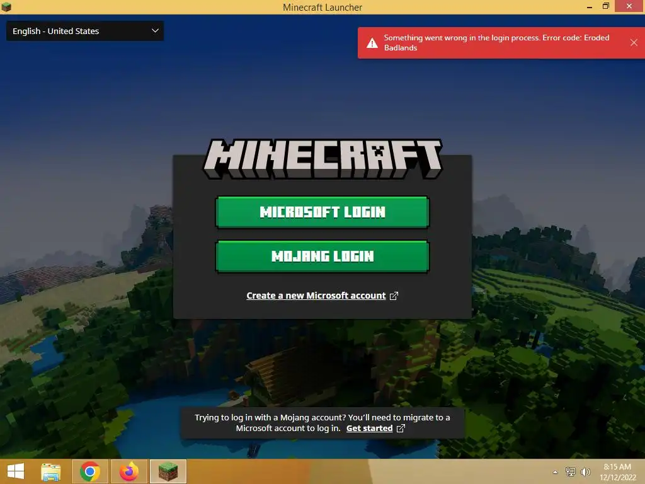645x484 pixels.
Task: Click the external link icon beside Get started
Action: click(x=401, y=429)
